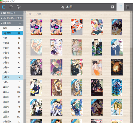
Task: Open the 小説さ shelf
Action: point(12,53)
